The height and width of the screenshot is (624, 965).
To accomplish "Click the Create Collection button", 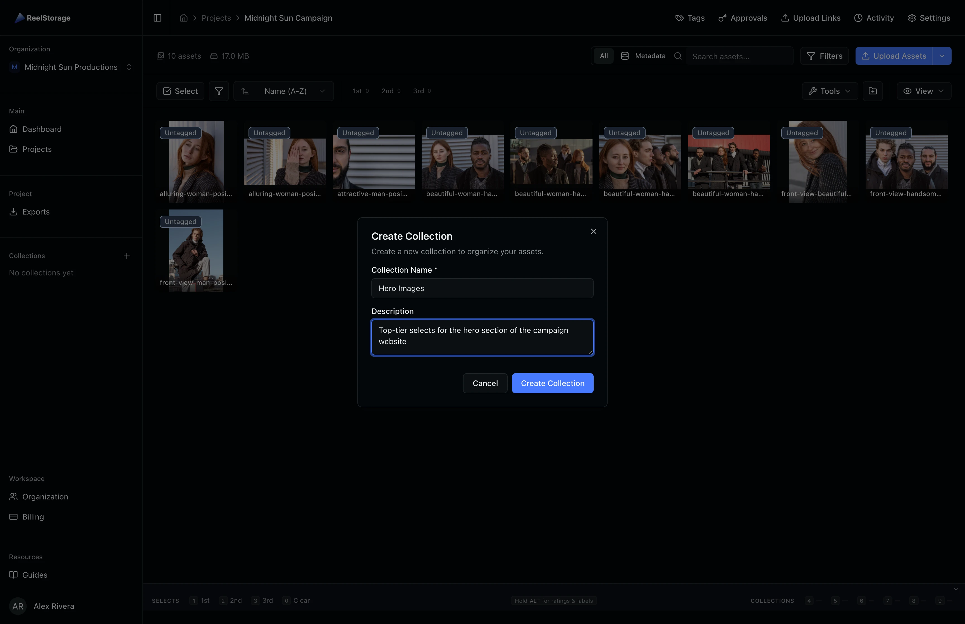I will click(x=552, y=383).
